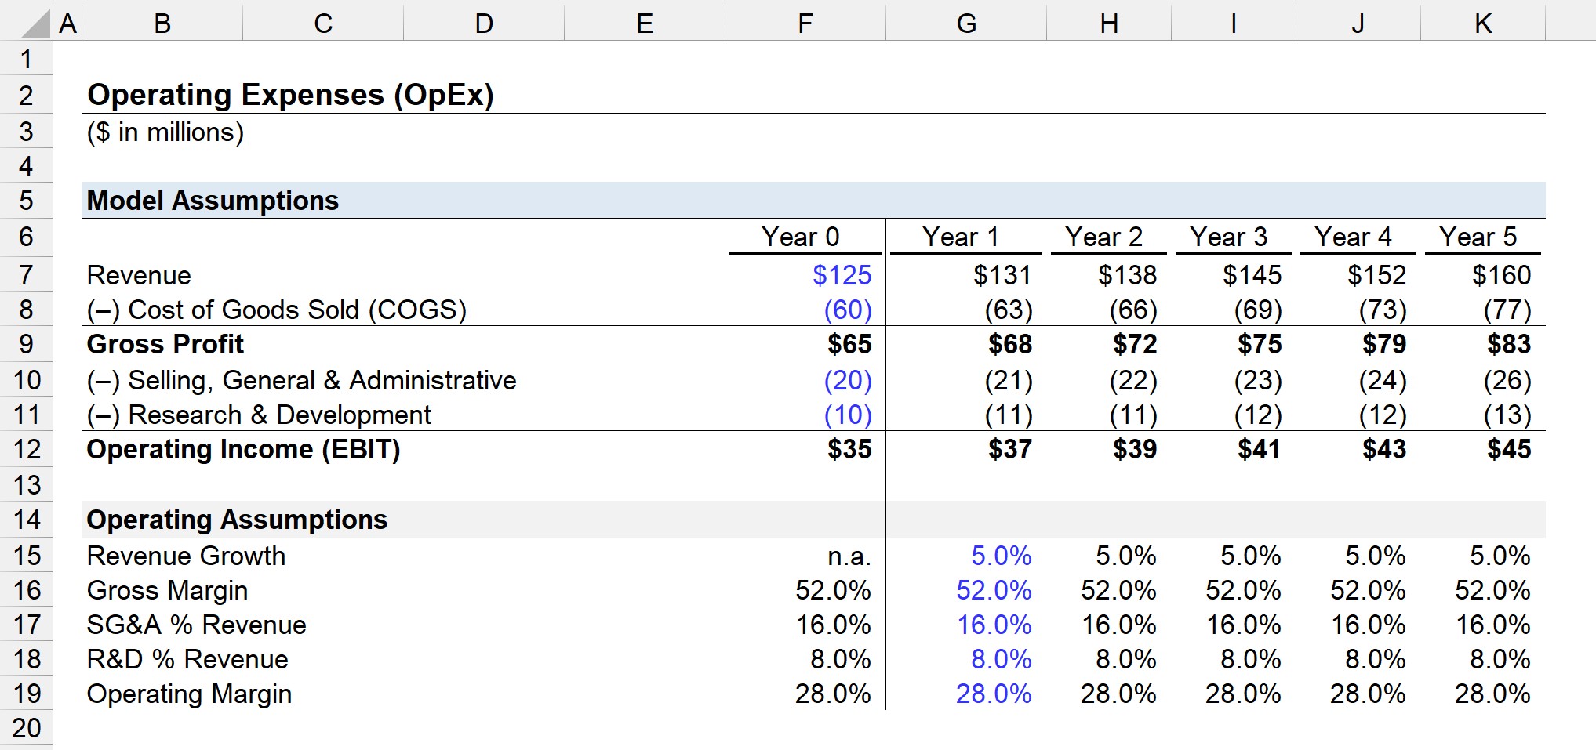Screen dimensions: 1596x750
Task: Select the Year 5 SG&A (26) cell
Action: [x=1507, y=380]
